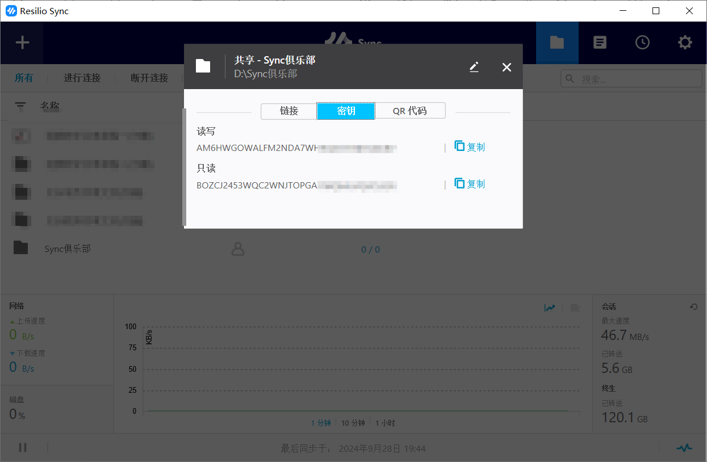This screenshot has height=462, width=707.
Task: Copy the 读写 key with 复制
Action: tap(470, 147)
